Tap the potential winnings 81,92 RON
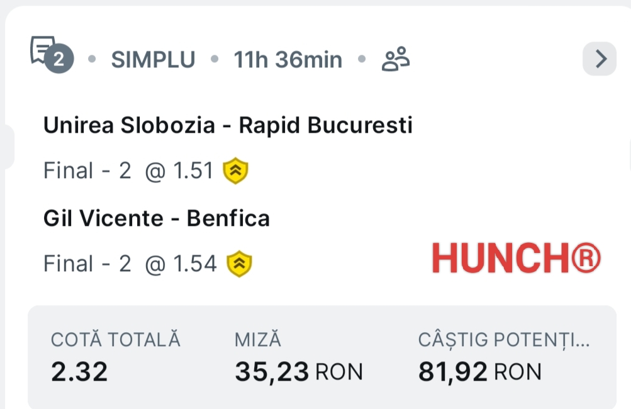Image resolution: width=631 pixels, height=409 pixels. coord(480,372)
